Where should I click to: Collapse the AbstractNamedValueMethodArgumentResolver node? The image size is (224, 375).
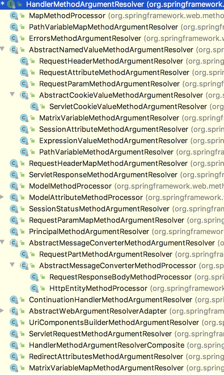[x=3, y=49]
